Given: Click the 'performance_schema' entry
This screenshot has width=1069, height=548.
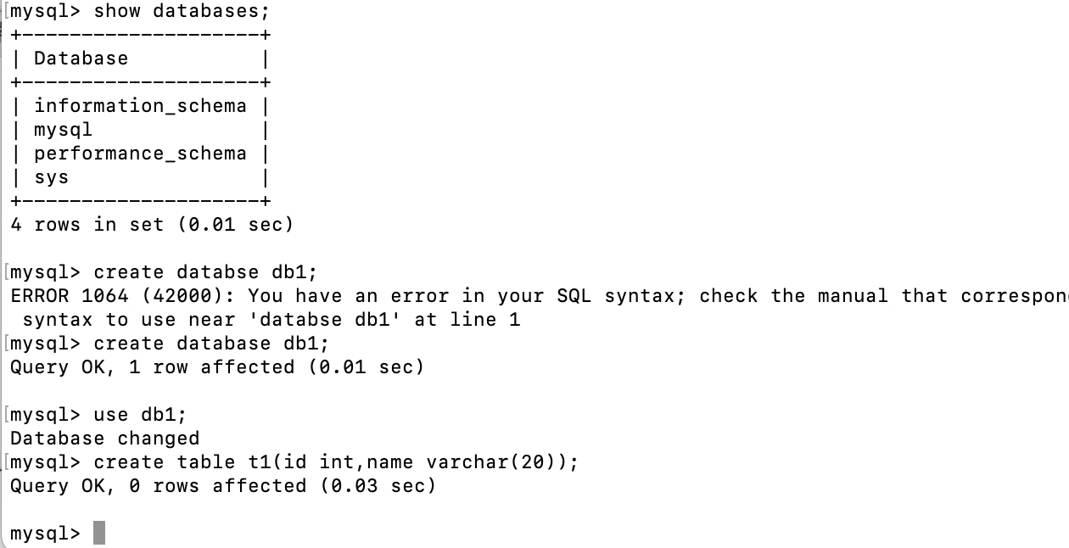Looking at the screenshot, I should click(140, 154).
